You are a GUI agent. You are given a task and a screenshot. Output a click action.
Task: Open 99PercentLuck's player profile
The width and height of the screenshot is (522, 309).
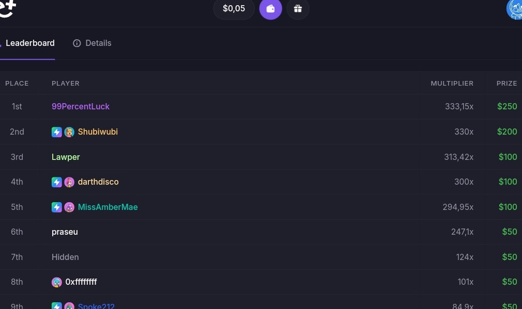80,106
